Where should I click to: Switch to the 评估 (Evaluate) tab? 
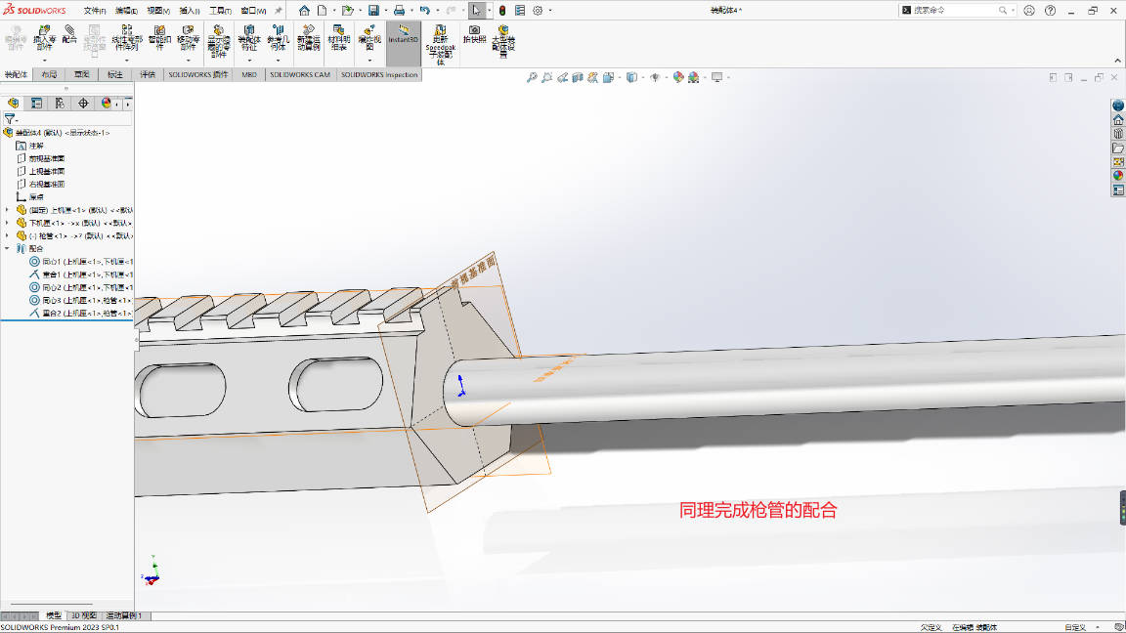click(148, 74)
